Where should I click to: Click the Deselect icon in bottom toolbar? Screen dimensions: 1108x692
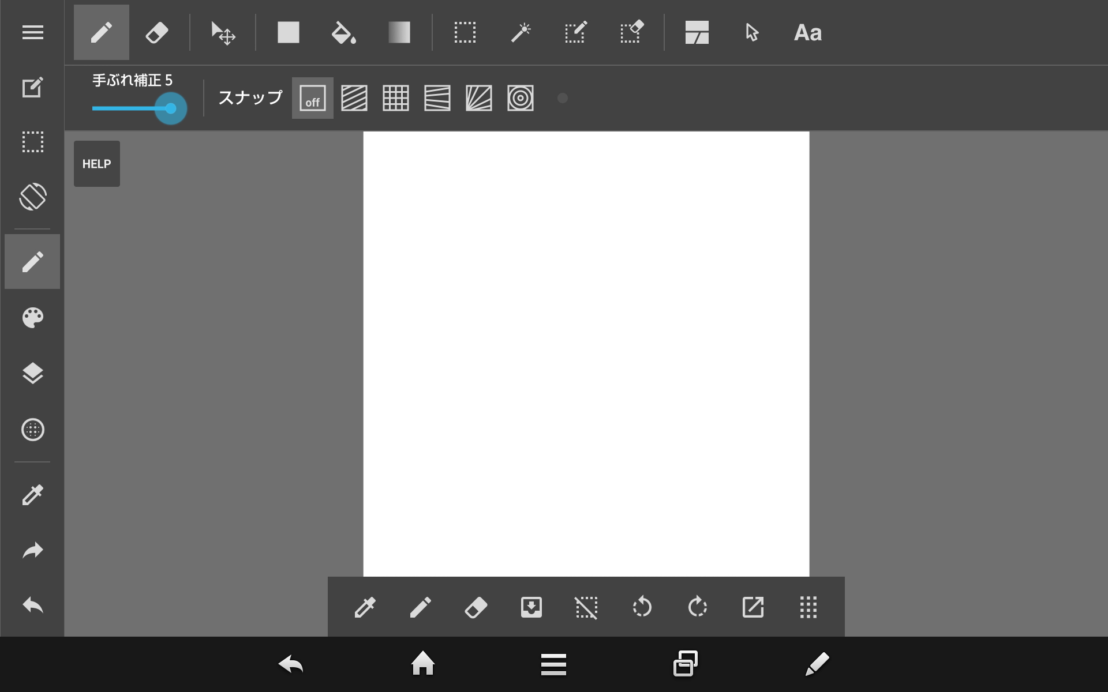586,607
